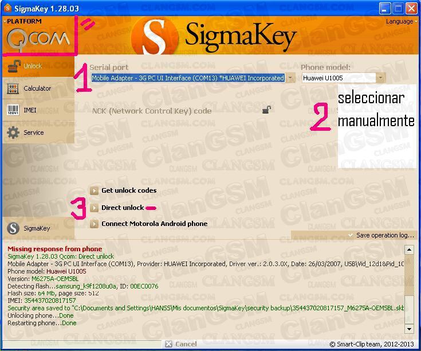Open the Qcom platform selector logo
The image size is (421, 351).
[x=38, y=40]
